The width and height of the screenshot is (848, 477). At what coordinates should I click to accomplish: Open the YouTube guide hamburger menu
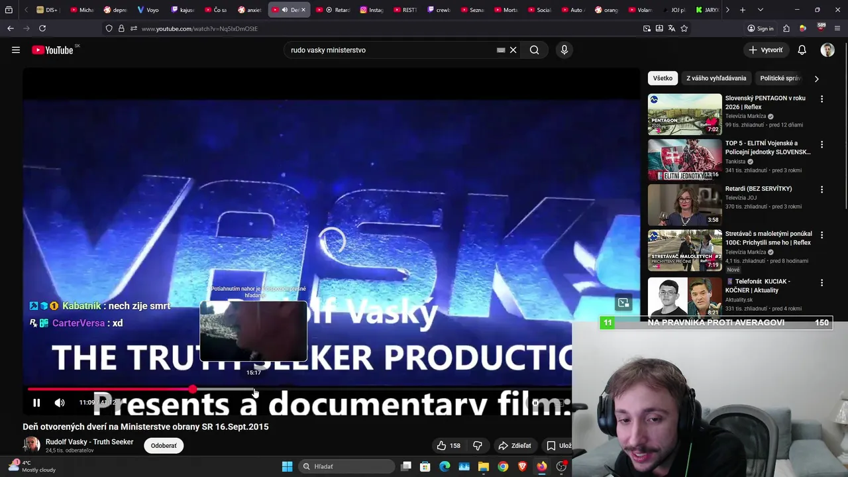tap(16, 50)
